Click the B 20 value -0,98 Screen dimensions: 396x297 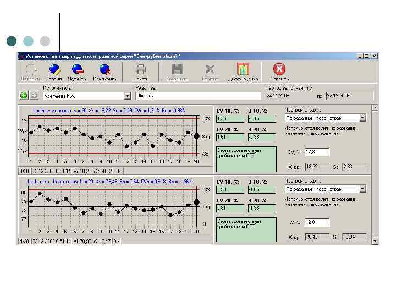coord(262,137)
